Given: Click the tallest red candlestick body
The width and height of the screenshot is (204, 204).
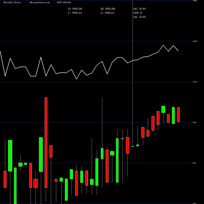Looking at the screenshot, I should tap(46, 142).
